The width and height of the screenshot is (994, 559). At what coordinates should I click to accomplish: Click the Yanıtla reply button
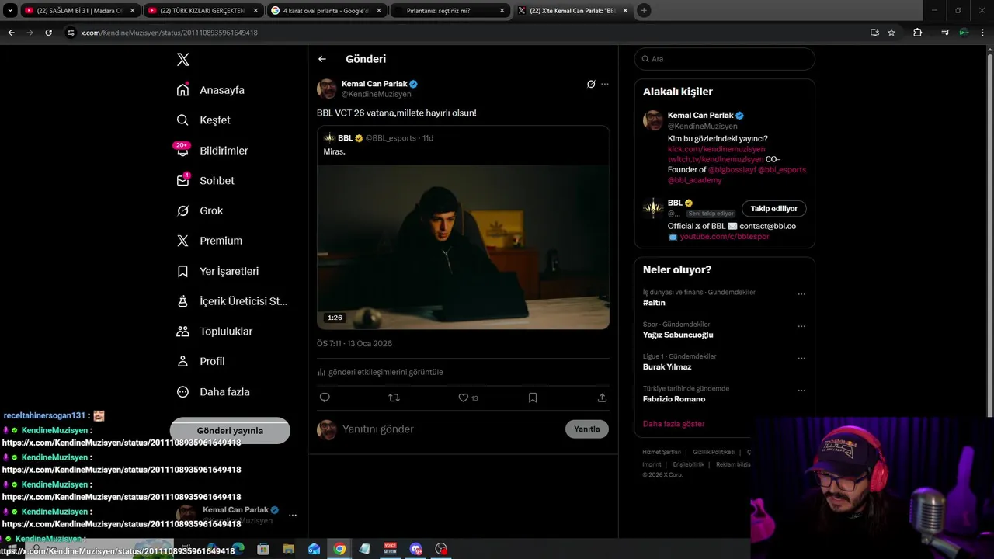(x=587, y=429)
